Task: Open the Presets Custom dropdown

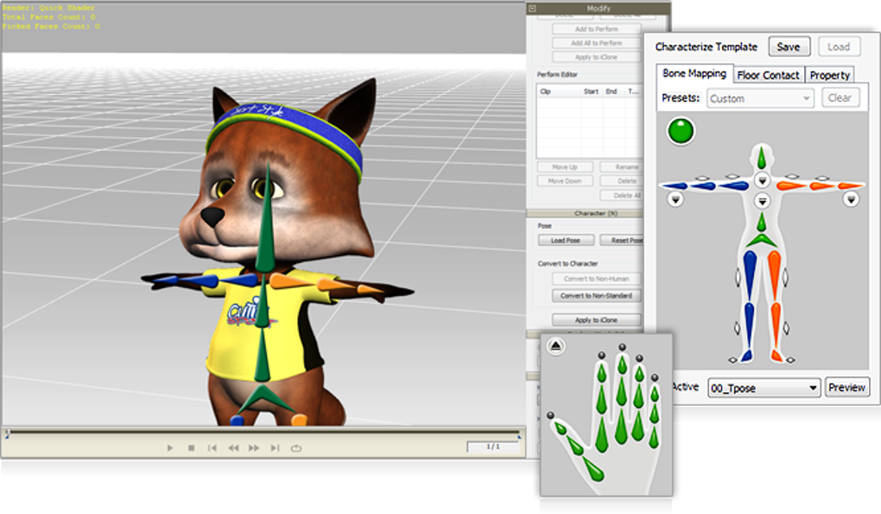Action: point(759,98)
